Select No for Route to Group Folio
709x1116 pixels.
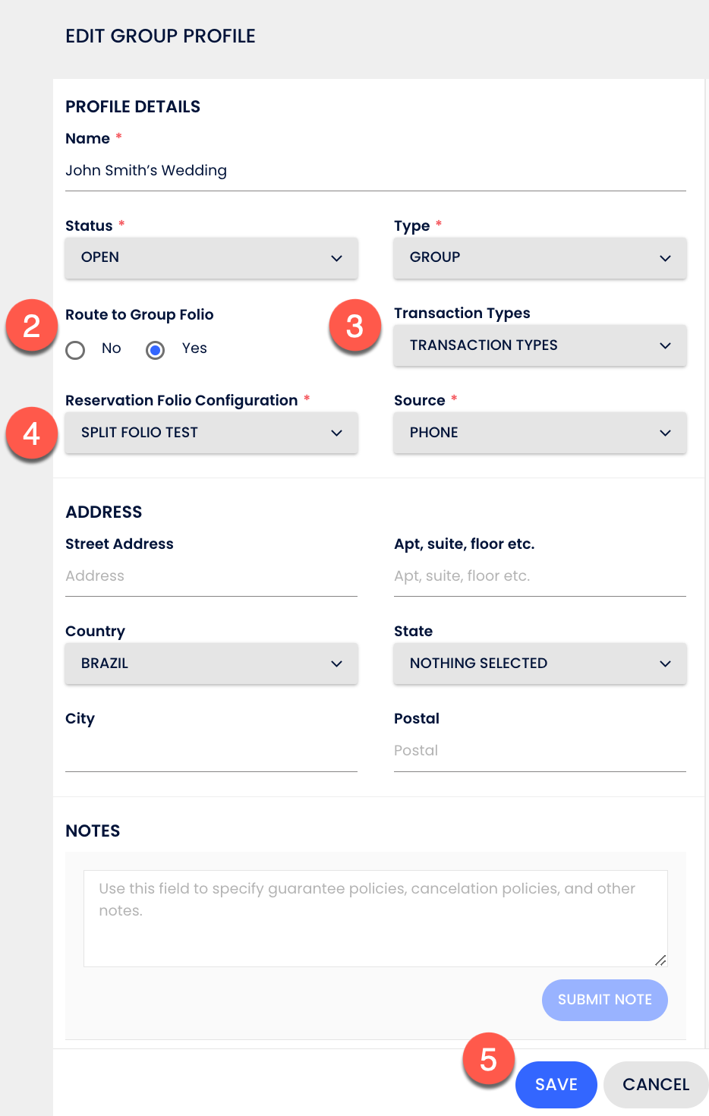75,350
